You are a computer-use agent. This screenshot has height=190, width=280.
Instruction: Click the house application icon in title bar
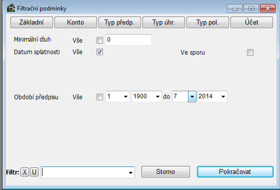(x=11, y=8)
